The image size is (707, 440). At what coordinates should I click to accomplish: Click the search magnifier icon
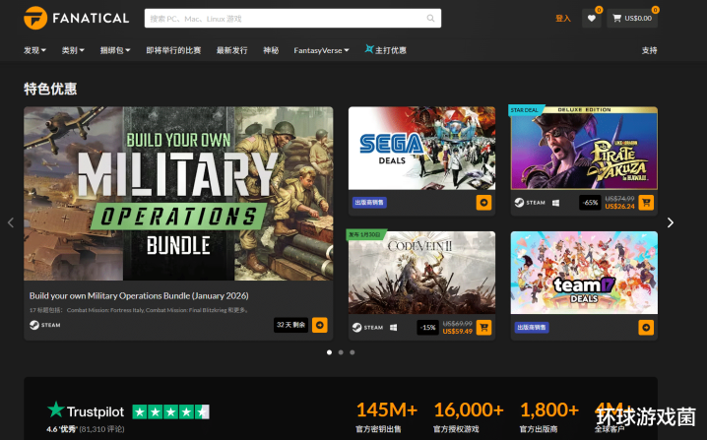click(x=430, y=18)
